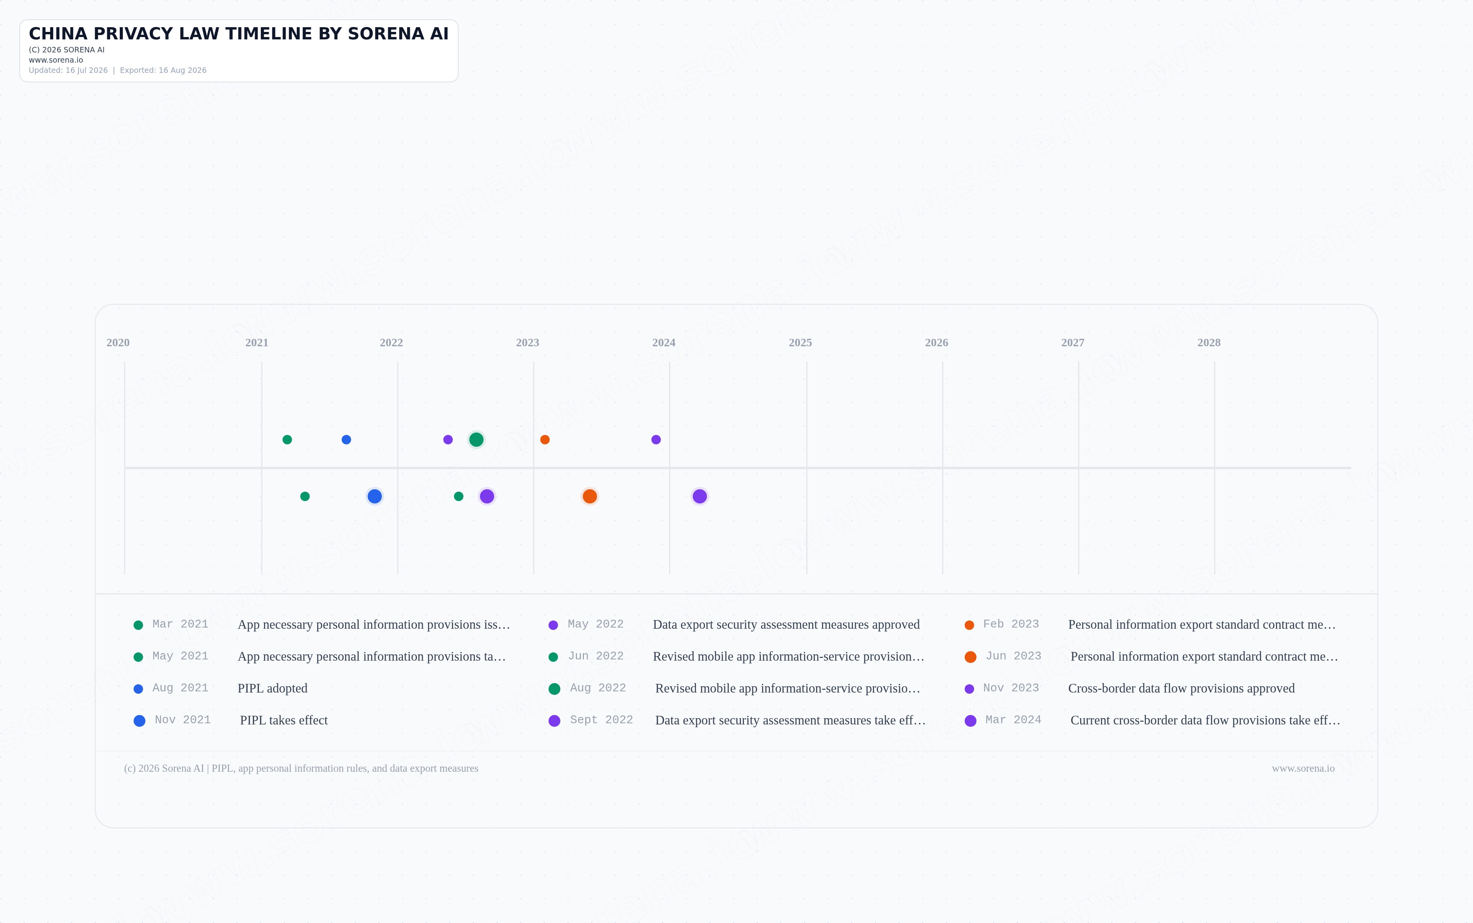Click the blue legend dot beside Nov 2021

pos(140,721)
